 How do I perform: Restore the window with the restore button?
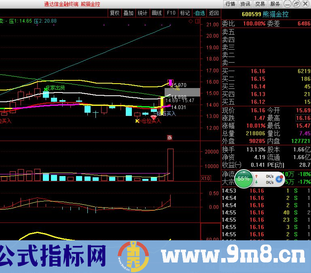[296, 4]
